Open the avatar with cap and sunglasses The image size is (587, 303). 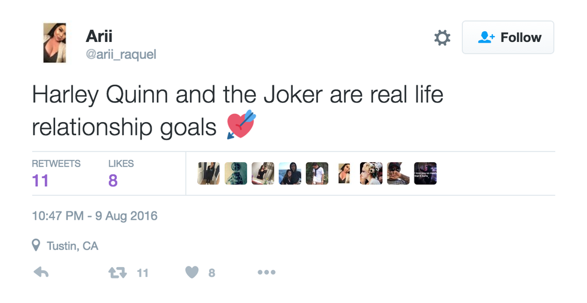coord(398,174)
